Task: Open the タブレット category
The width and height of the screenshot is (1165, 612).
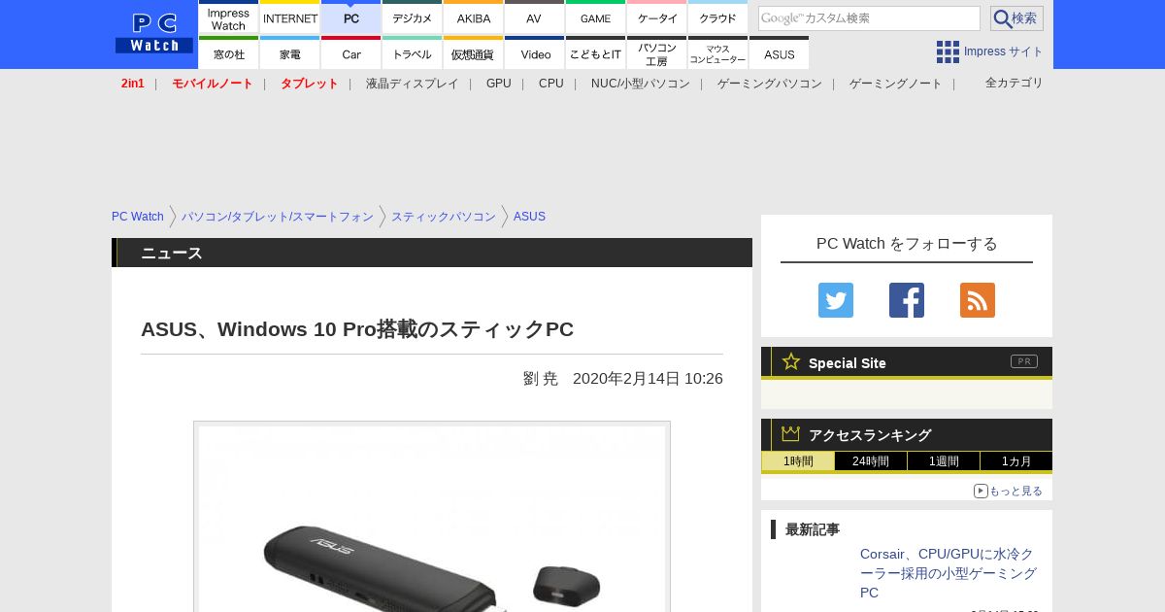Action: tap(310, 84)
